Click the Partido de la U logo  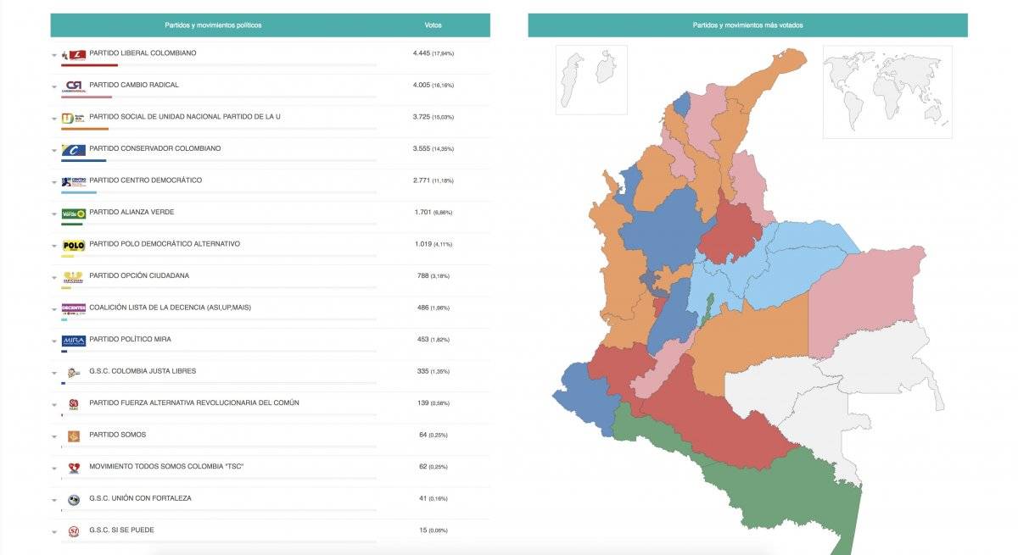(74, 118)
